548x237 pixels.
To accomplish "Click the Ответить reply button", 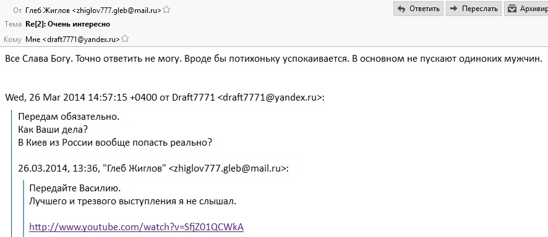I will (418, 9).
